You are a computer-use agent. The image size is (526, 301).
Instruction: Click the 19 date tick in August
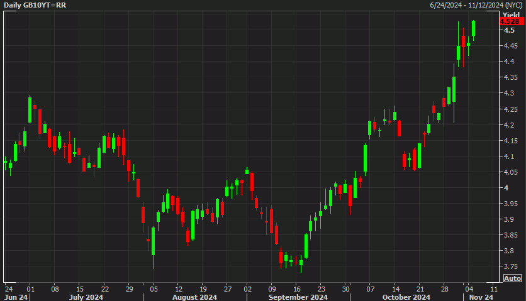[203, 289]
